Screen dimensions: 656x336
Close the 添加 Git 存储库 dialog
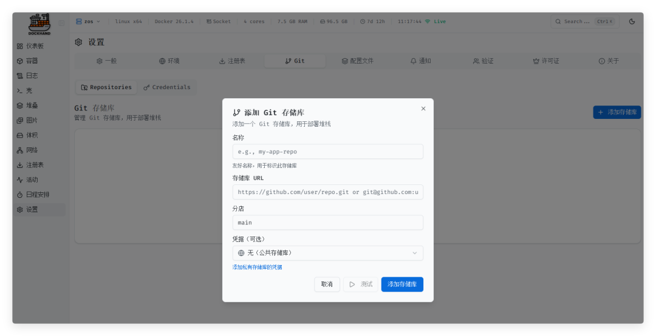coord(423,109)
